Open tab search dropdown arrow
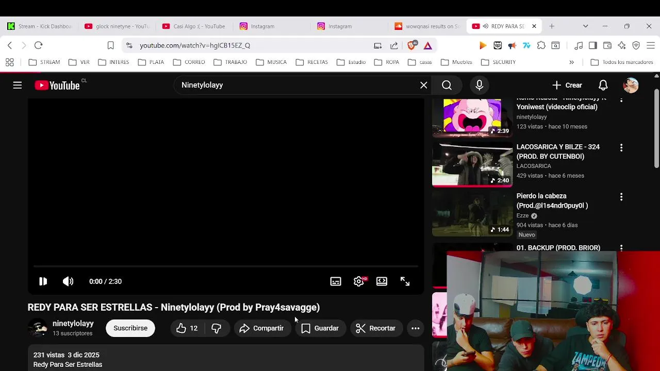660x371 pixels. click(x=585, y=26)
